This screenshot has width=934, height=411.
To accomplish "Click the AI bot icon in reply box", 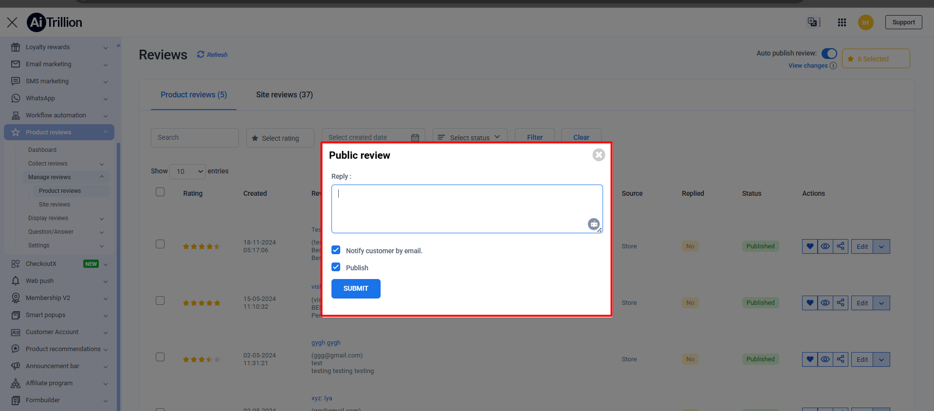I will [593, 224].
